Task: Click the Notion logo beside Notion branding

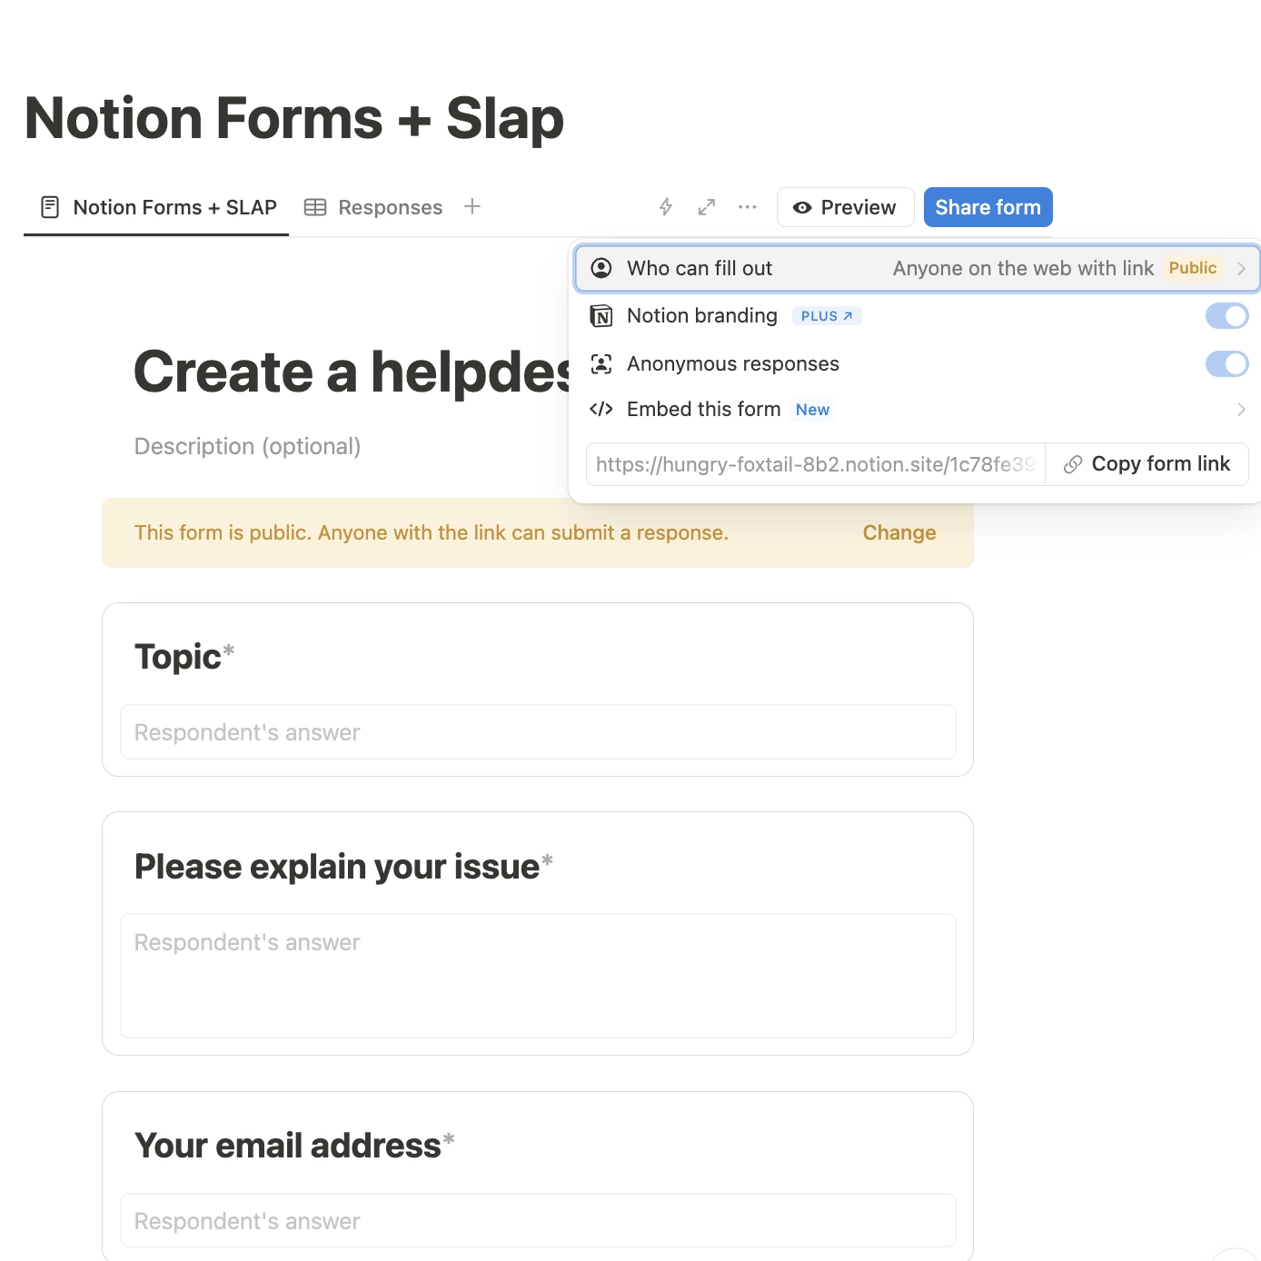Action: point(601,316)
